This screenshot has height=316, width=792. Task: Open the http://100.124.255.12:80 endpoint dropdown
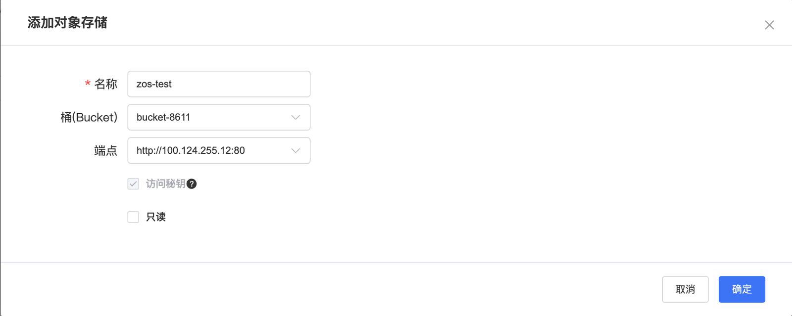tap(219, 150)
